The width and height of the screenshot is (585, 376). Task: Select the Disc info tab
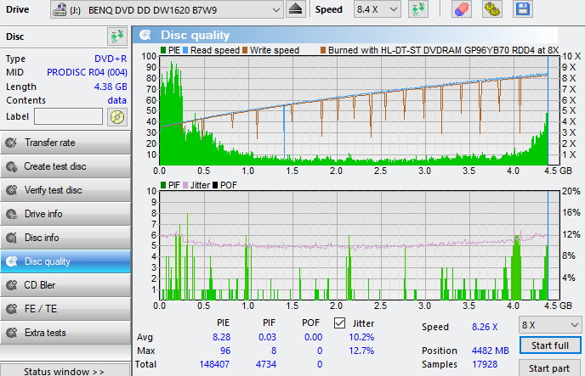[65, 238]
